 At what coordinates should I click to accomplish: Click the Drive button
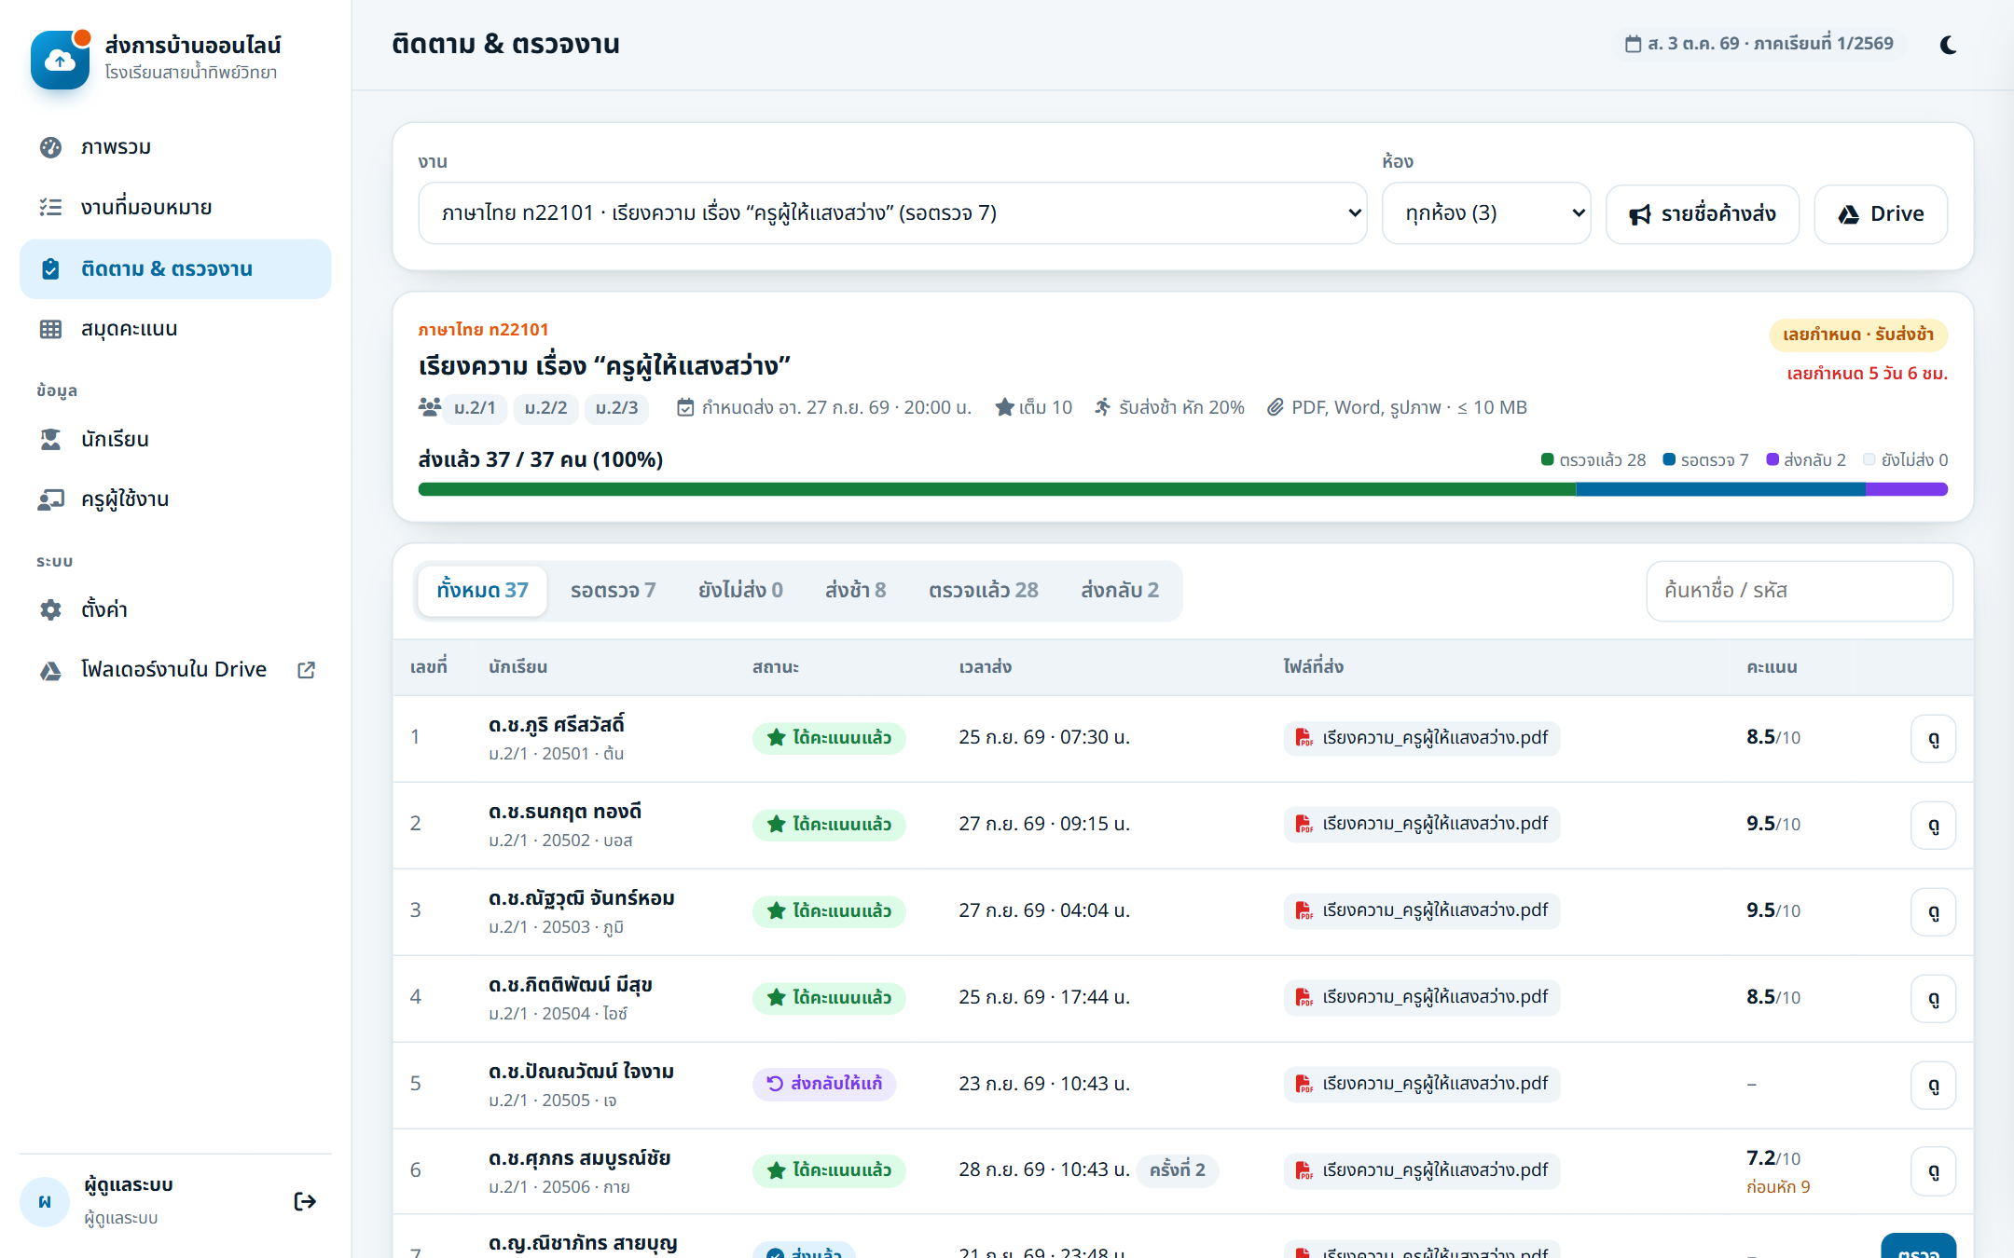[1881, 214]
